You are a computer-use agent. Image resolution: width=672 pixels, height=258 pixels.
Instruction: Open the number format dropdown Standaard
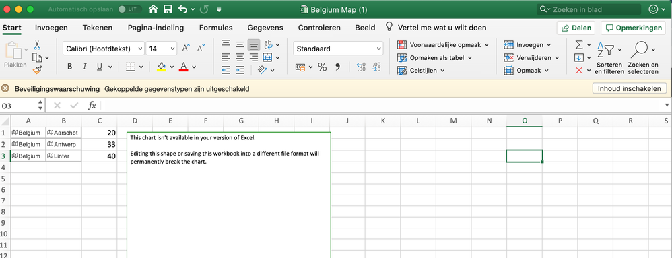pyautogui.click(x=379, y=49)
